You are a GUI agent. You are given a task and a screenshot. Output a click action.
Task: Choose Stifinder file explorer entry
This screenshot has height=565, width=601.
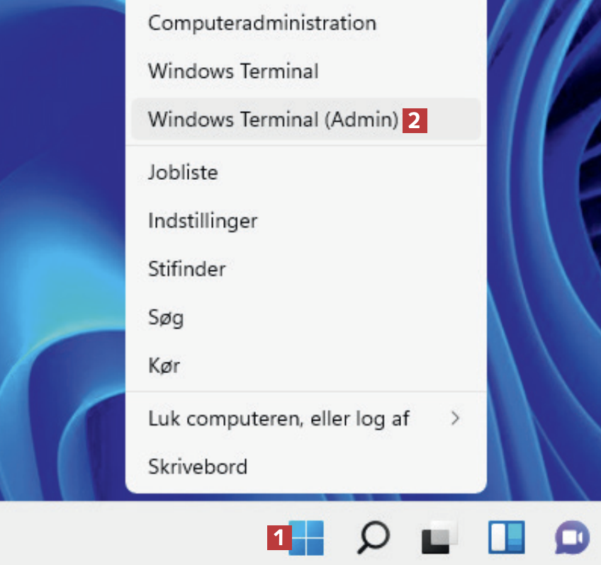[306, 269]
